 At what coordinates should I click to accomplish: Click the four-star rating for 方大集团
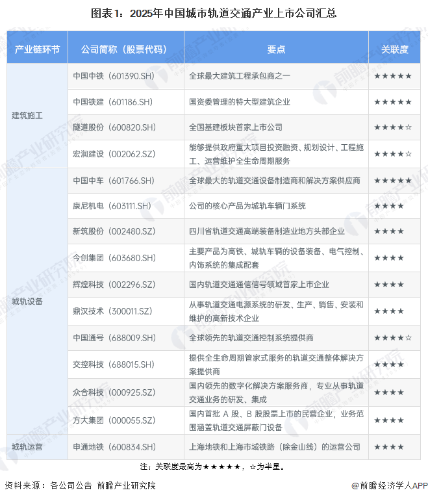[x=389, y=420]
